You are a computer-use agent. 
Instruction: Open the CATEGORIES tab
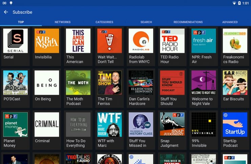pyautogui.click(x=104, y=22)
